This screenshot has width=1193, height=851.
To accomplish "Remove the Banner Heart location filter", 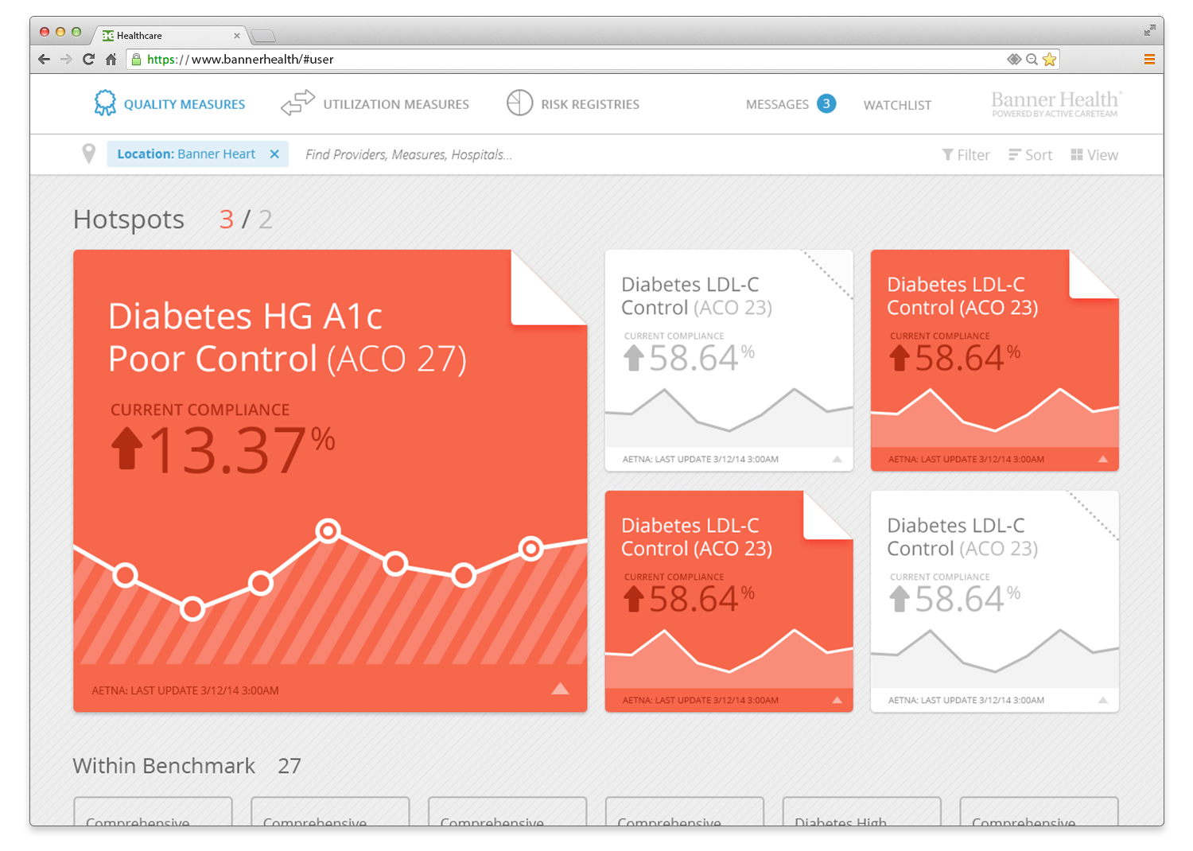I will 274,154.
